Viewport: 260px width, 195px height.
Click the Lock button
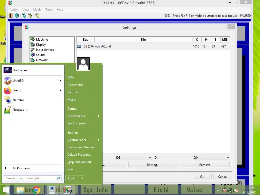[x=73, y=178]
